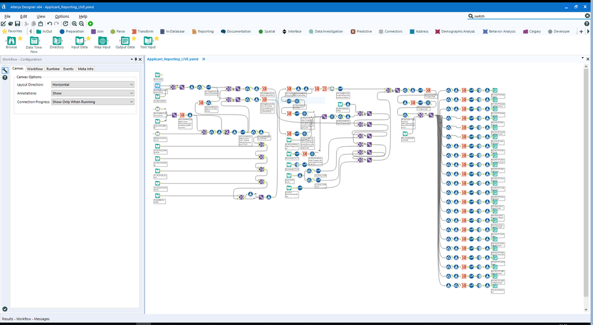Zoom in using the magnifier plus icon

tap(74, 24)
